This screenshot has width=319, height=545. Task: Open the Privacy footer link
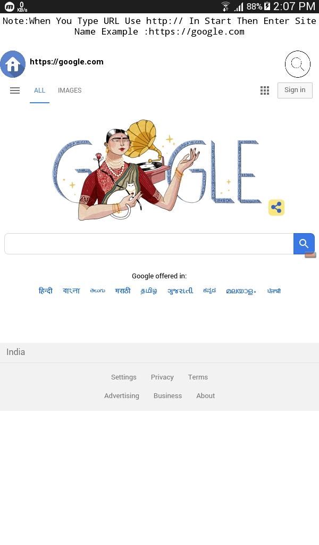(x=162, y=377)
